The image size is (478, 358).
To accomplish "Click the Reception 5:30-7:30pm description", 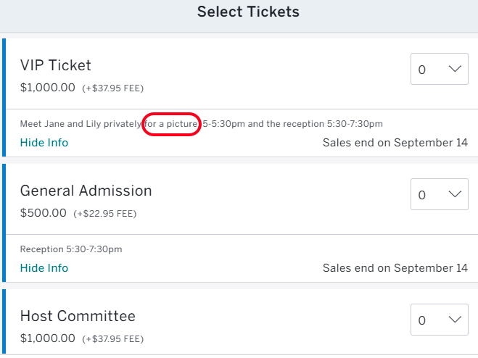I will click(x=71, y=249).
